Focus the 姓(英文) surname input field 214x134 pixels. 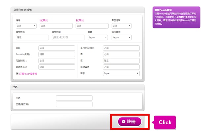point(56,26)
